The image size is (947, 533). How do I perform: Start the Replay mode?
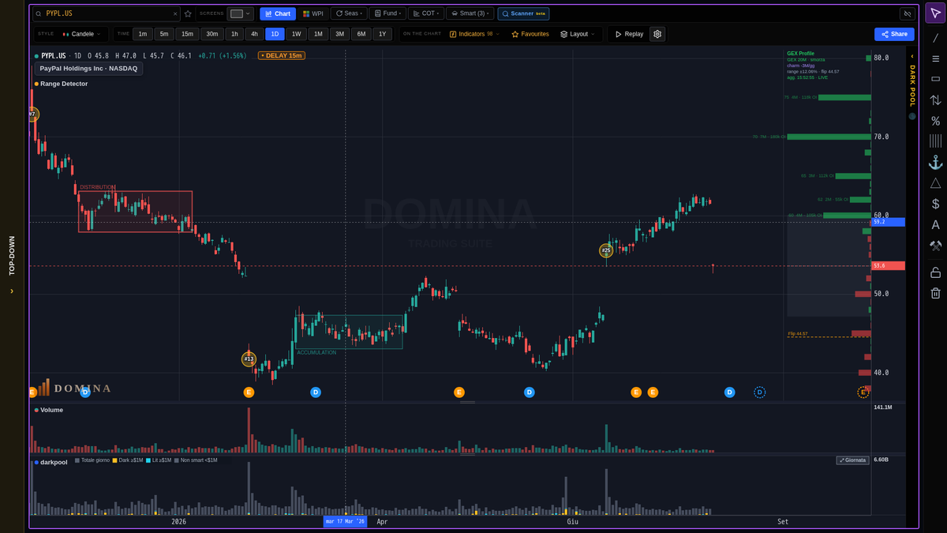tap(628, 34)
